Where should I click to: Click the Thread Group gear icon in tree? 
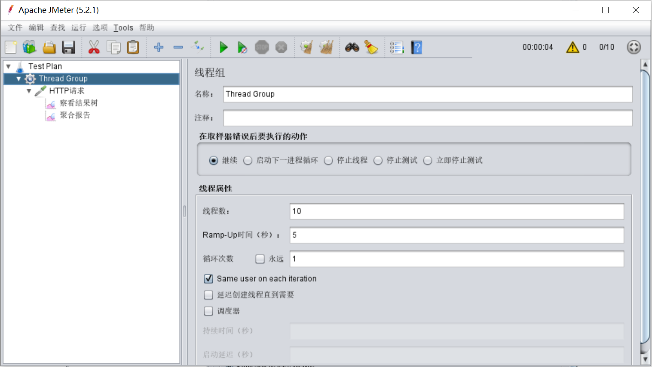point(30,79)
